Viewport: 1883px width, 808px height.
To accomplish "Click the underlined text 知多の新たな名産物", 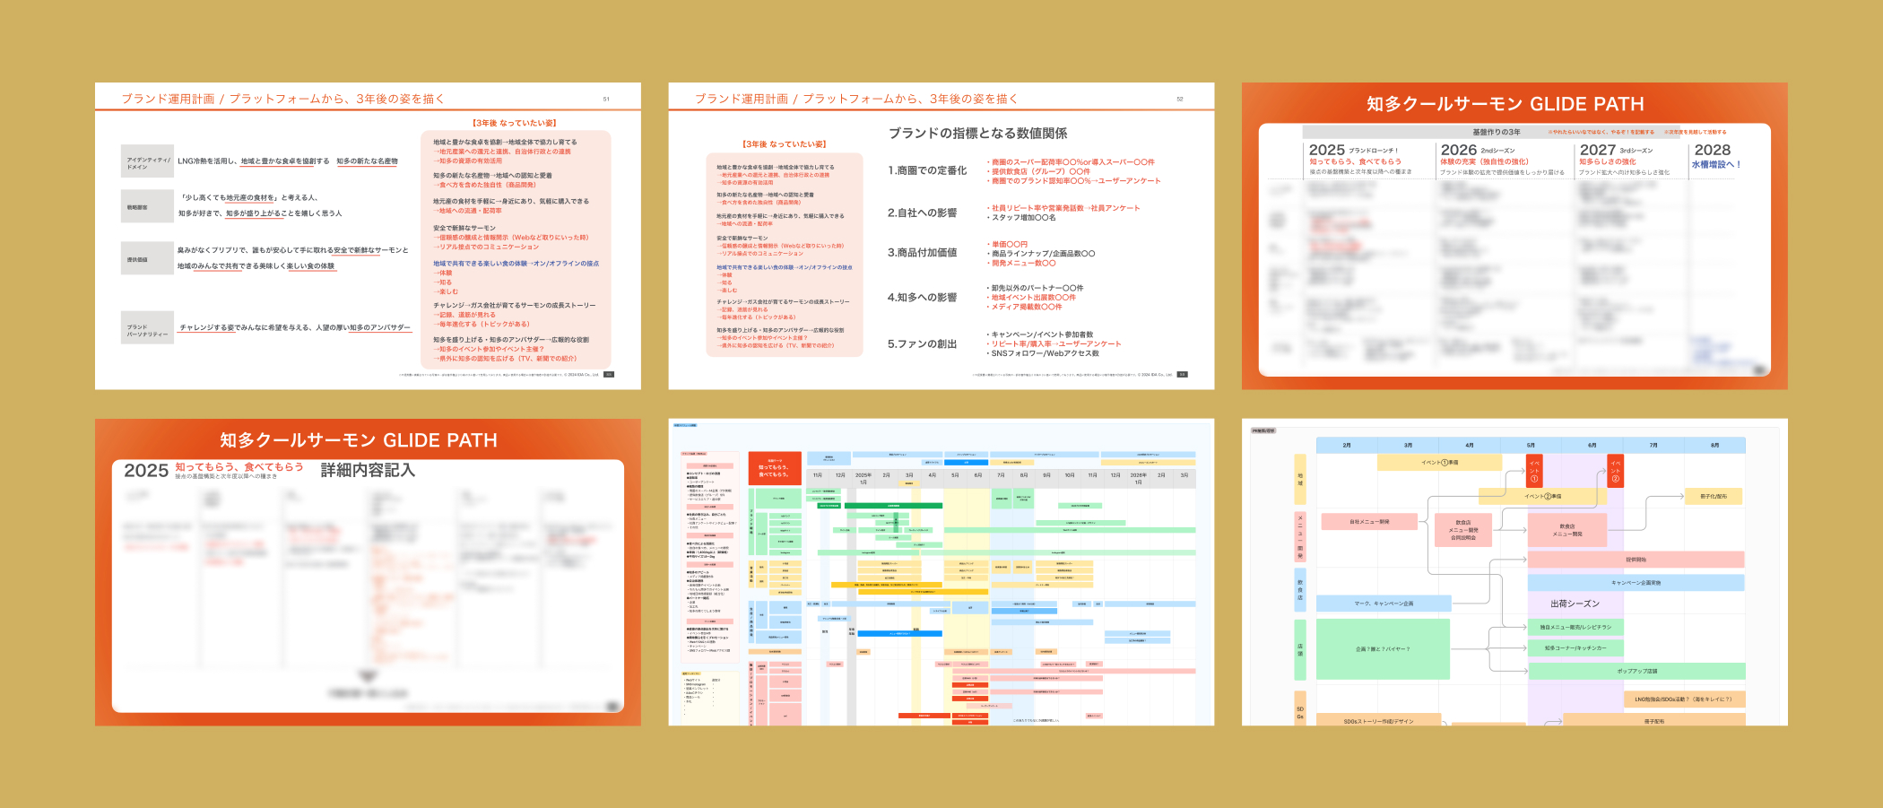I will click(367, 161).
